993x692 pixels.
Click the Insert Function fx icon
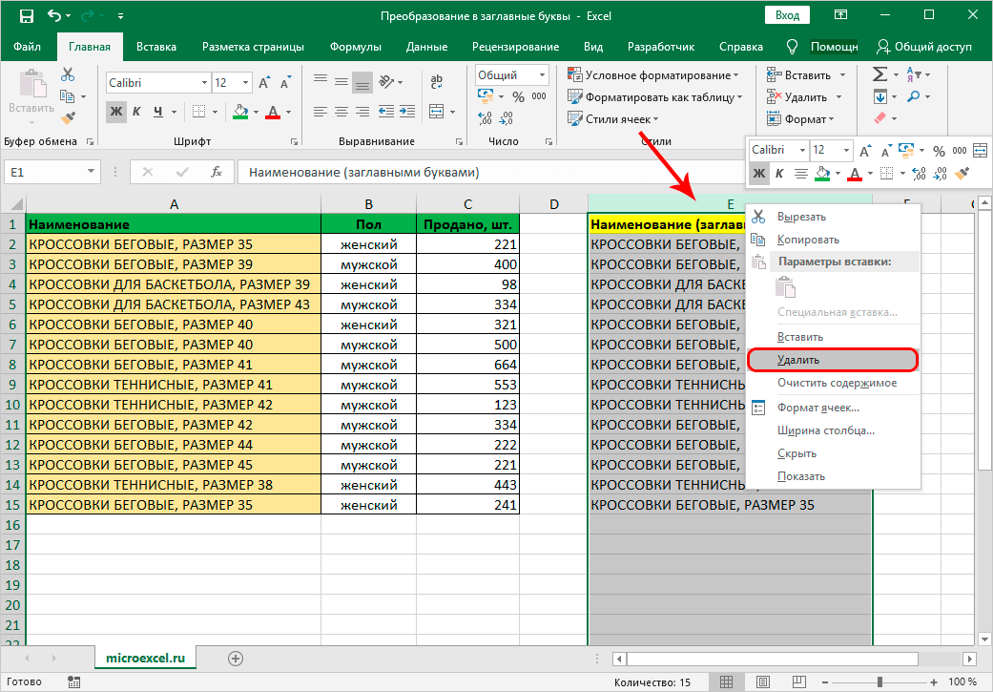point(217,172)
